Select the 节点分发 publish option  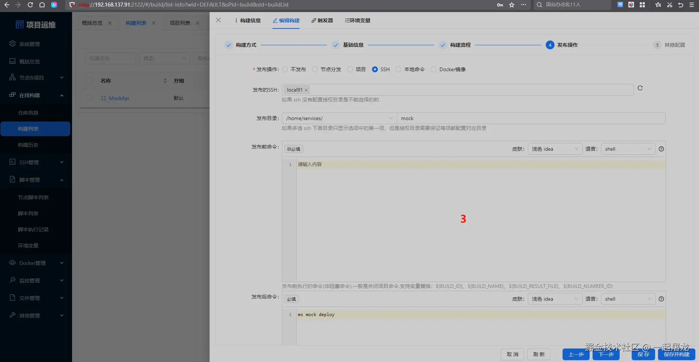coord(315,69)
